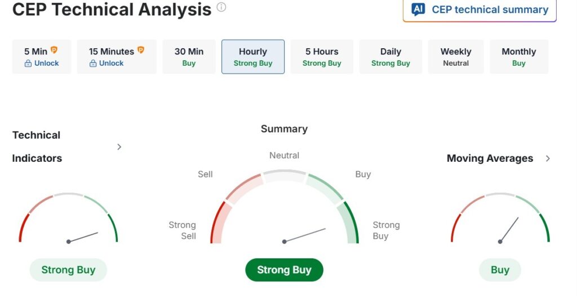Open the CEP technical summary button
The image size is (577, 296).
point(480,10)
